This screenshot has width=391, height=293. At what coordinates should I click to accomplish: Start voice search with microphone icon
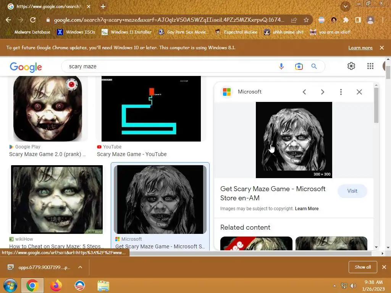[281, 66]
